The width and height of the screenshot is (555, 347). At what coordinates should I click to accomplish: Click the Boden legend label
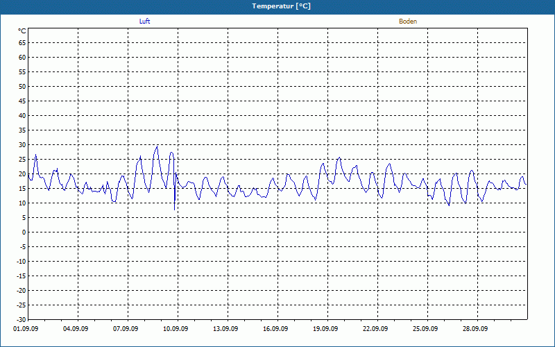(x=408, y=22)
